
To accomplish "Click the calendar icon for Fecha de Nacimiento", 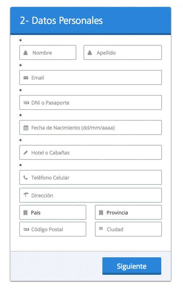I will pos(26,128).
